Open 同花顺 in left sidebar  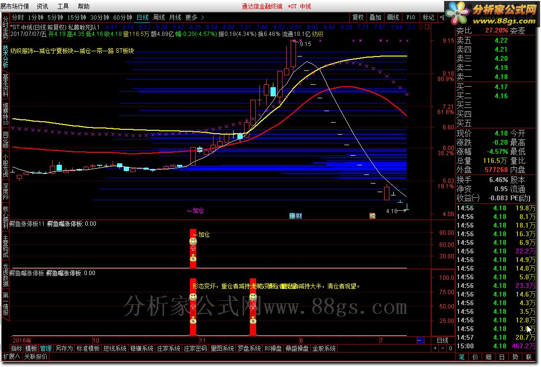click(5, 140)
